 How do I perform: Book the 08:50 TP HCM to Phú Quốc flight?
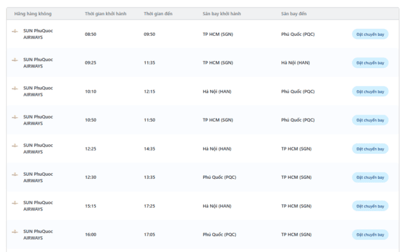370,34
